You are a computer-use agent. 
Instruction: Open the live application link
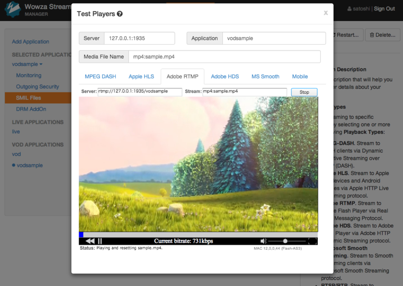16,132
